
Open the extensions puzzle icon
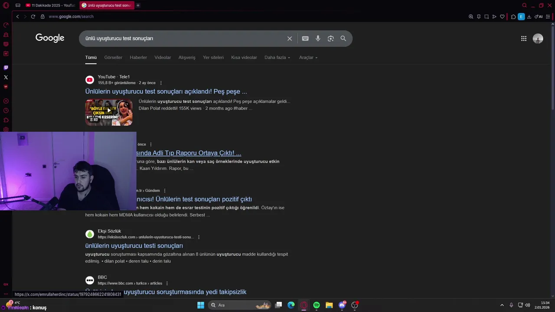click(513, 16)
